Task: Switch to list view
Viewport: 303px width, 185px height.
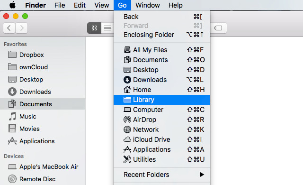Action: 107,28
